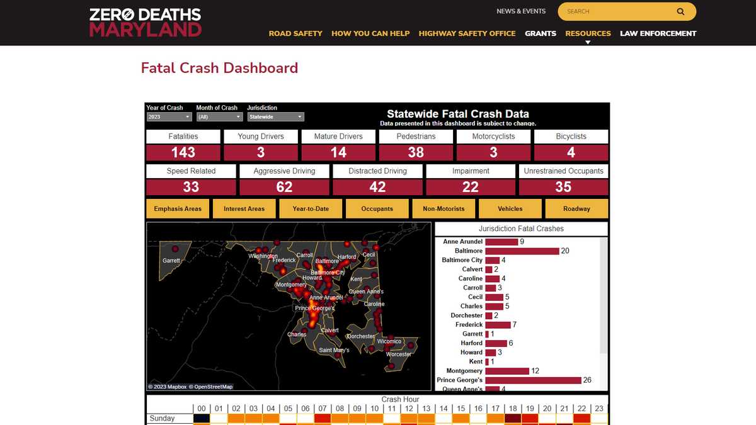Click the Vehicles button
756x425 pixels.
(510, 208)
